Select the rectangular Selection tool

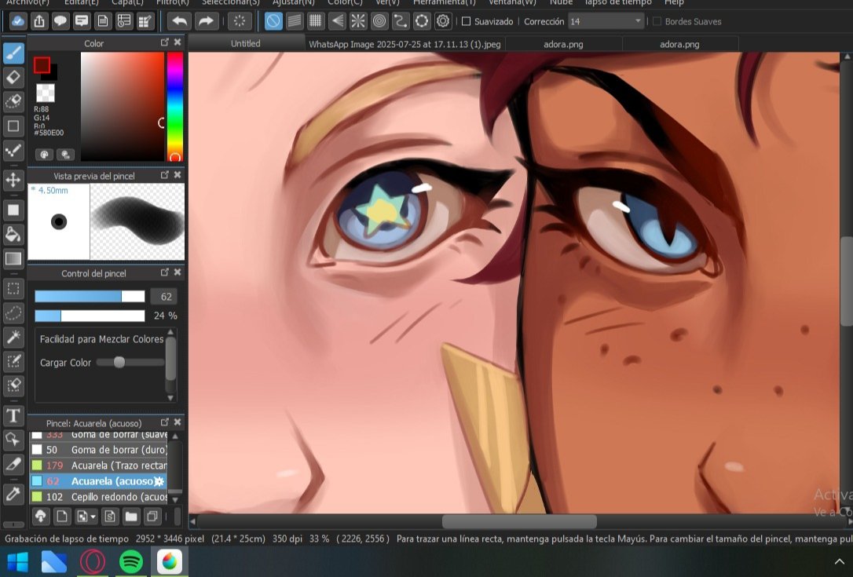click(13, 289)
